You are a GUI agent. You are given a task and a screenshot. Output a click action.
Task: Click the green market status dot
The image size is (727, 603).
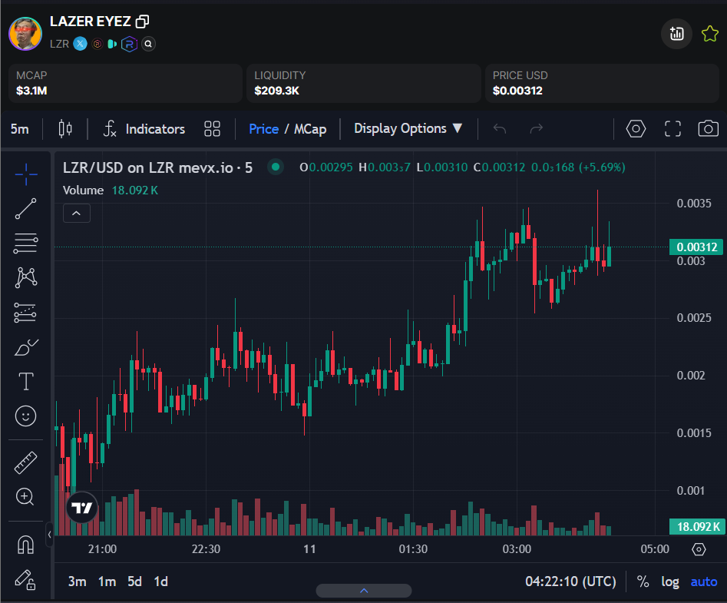(276, 167)
